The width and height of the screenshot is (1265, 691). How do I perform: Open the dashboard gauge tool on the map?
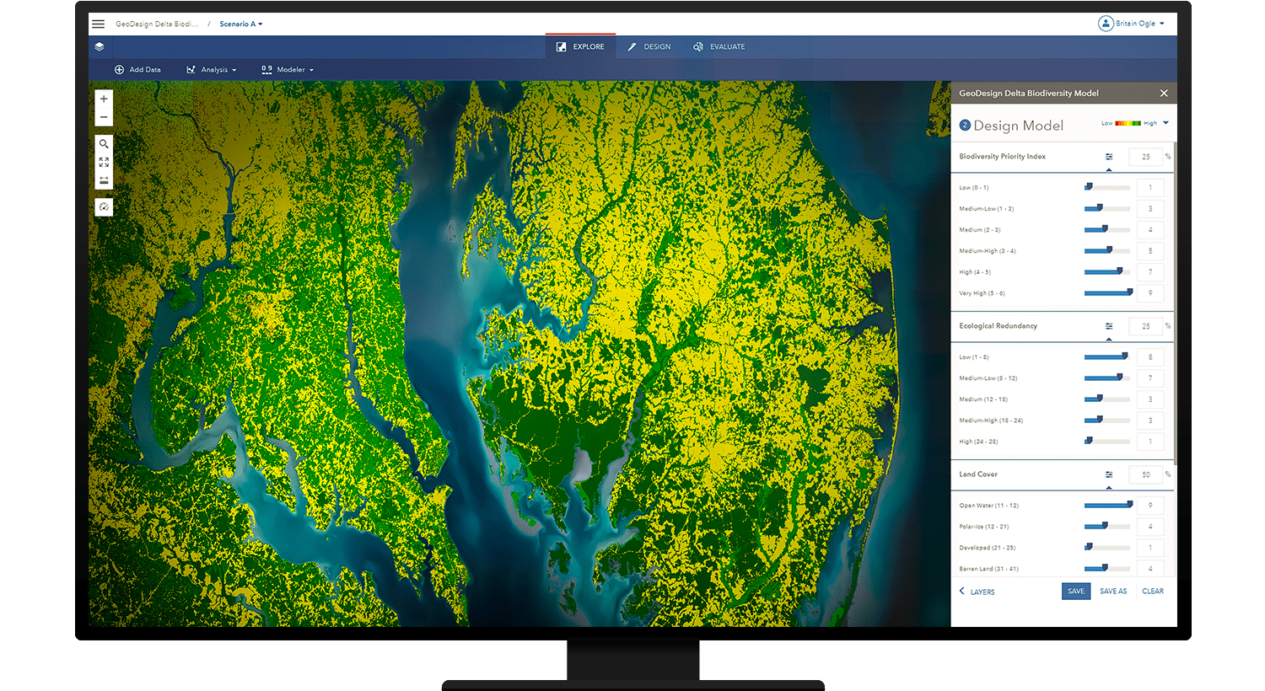[x=103, y=206]
